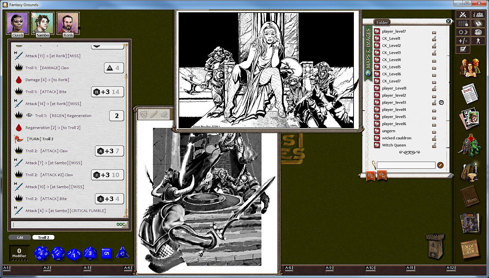Open the Combat Tracker crossed-swords icon
The height and width of the screenshot is (278, 489).
pyautogui.click(x=463, y=15)
